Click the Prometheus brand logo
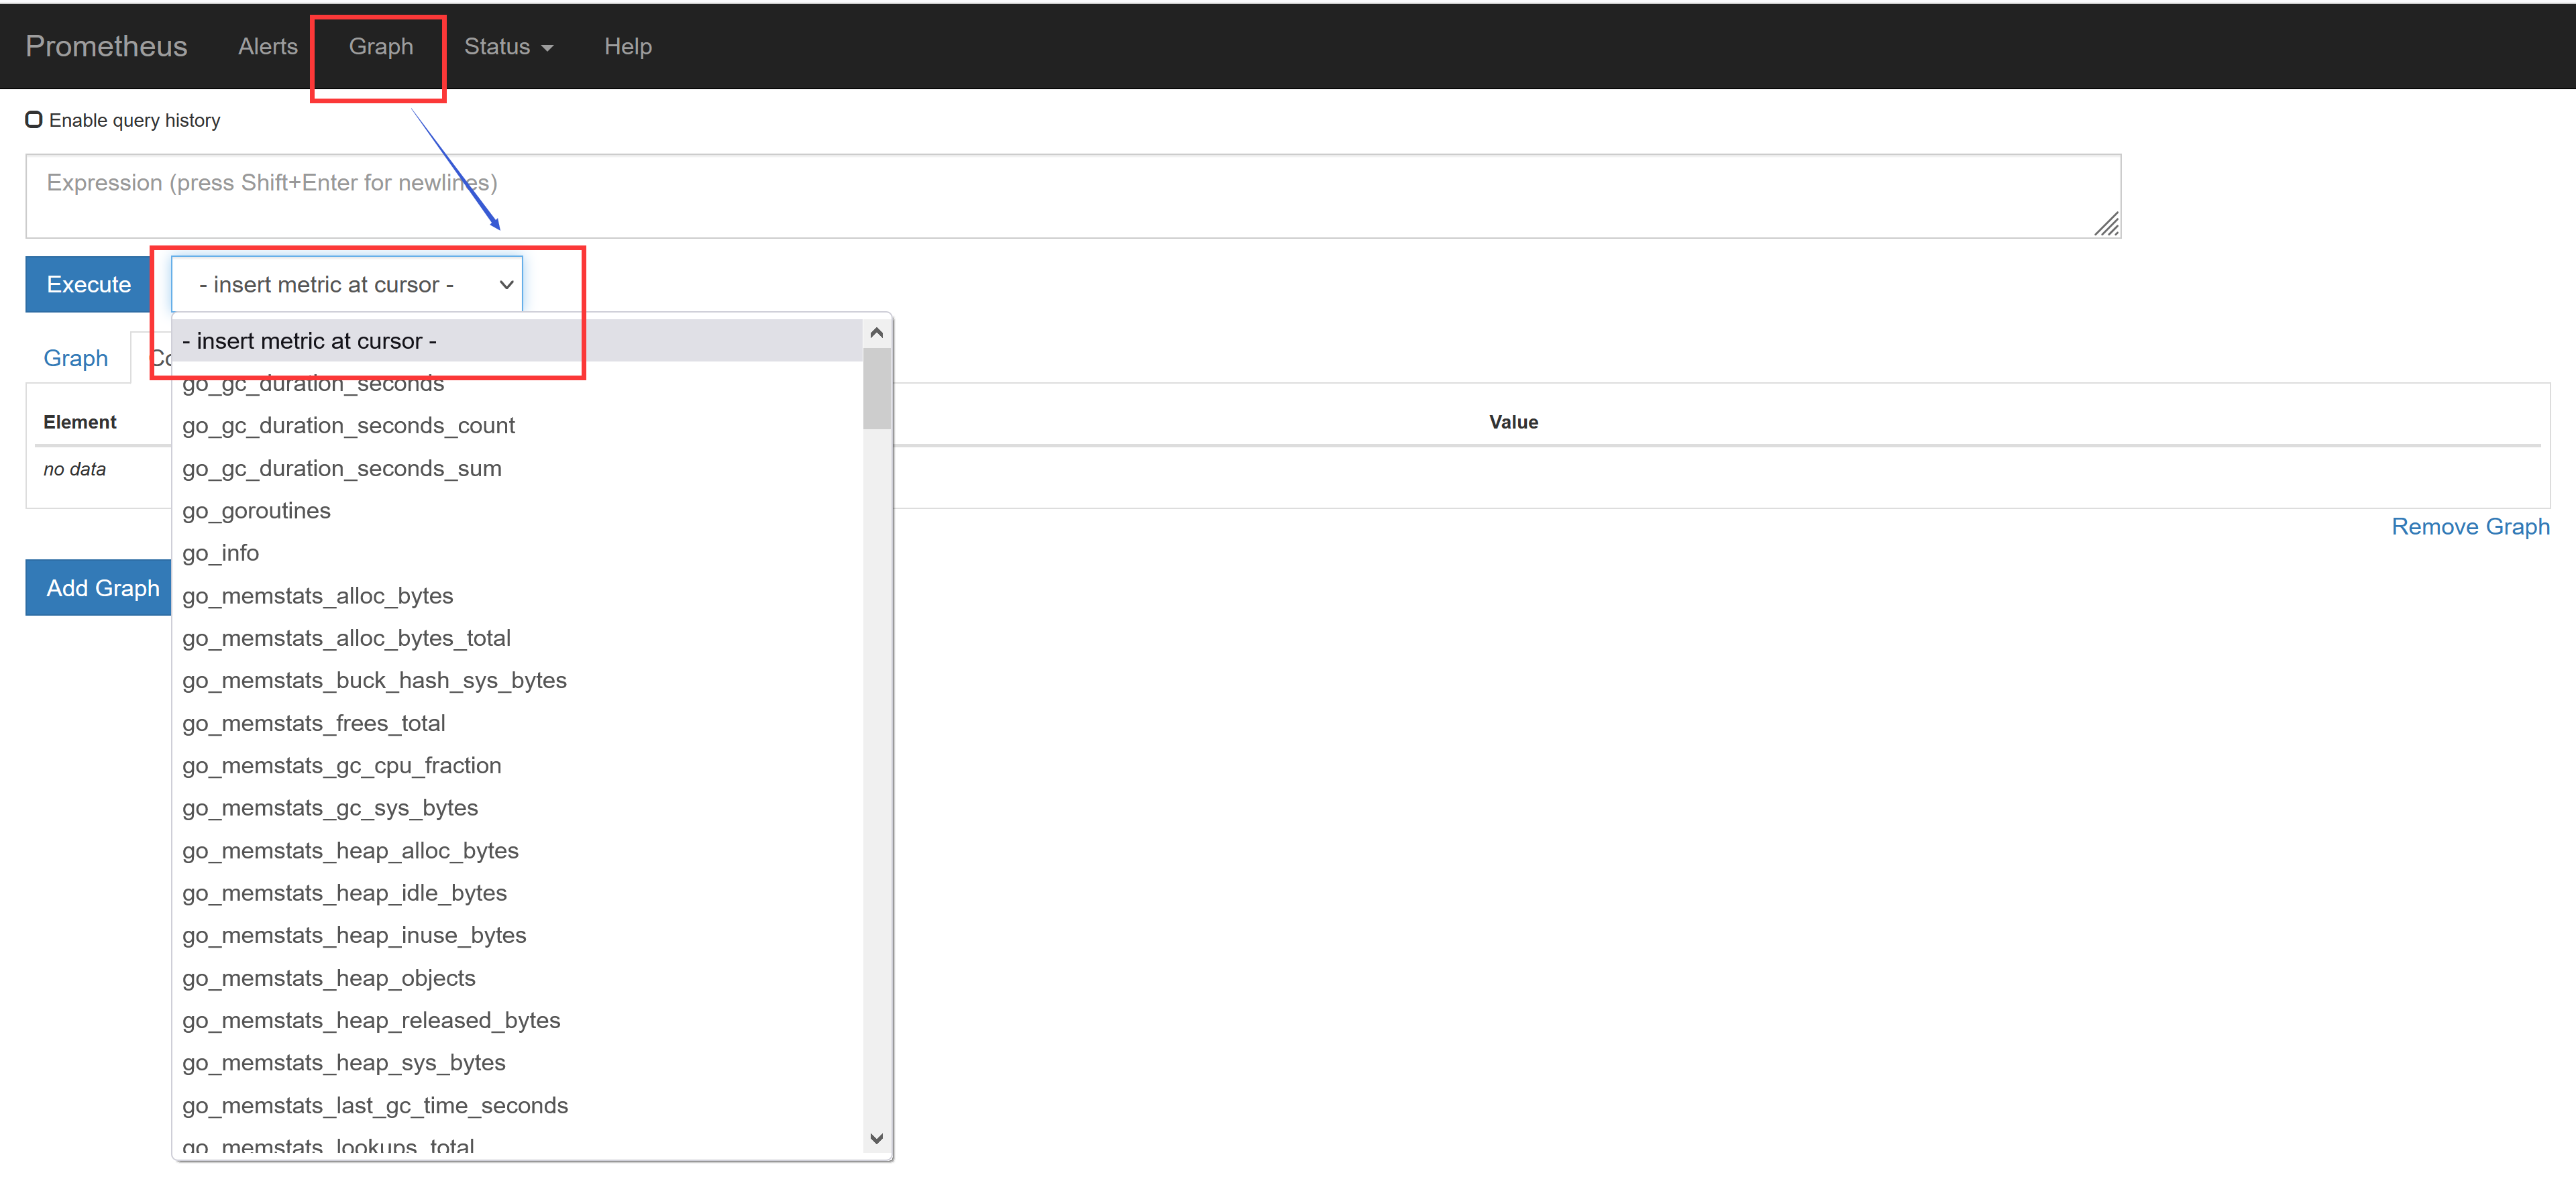Image resolution: width=2576 pixels, height=1177 pixels. click(106, 47)
